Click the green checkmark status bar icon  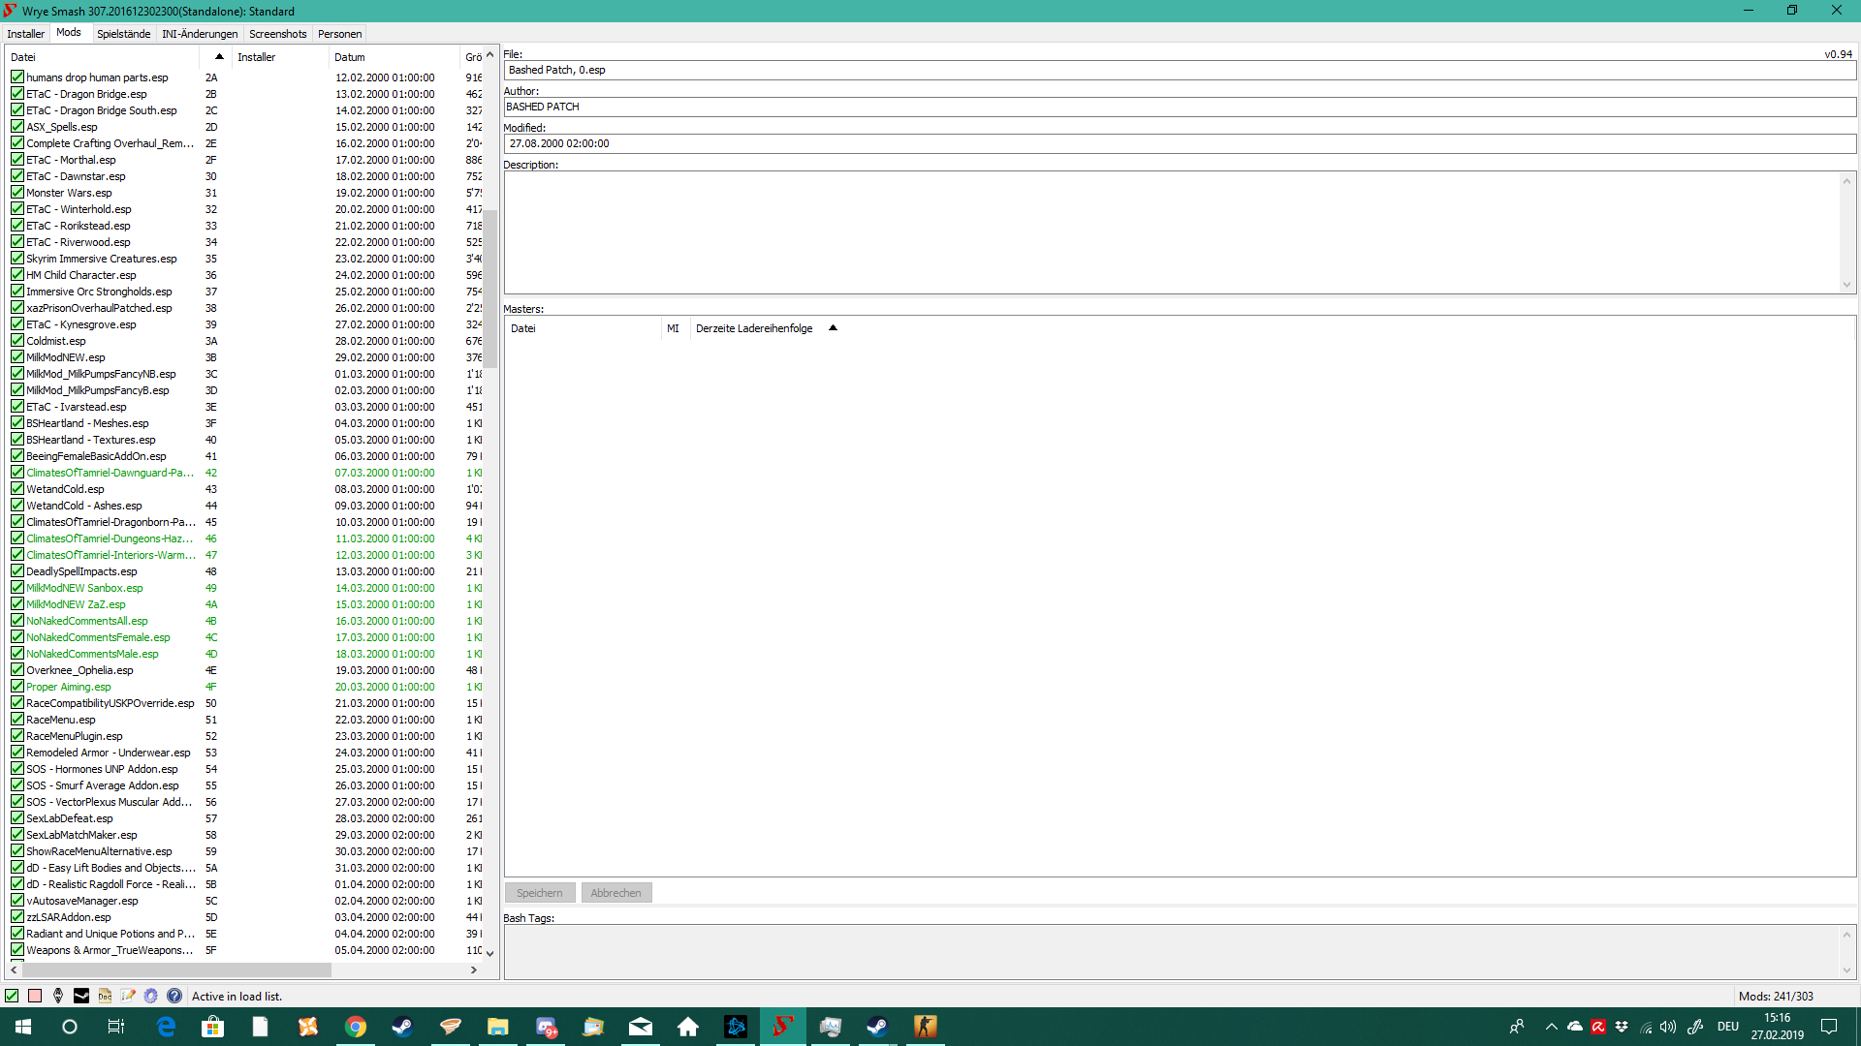[x=12, y=996]
